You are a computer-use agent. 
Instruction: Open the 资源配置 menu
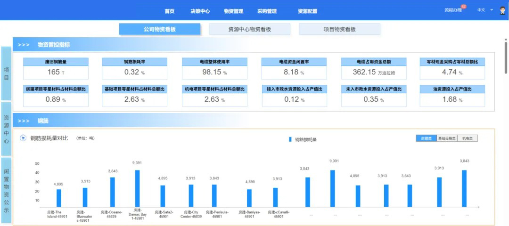point(307,11)
